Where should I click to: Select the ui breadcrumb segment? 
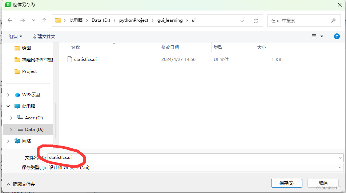coord(193,20)
